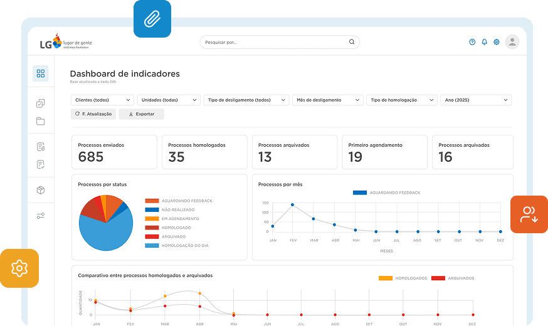
Task: Click the gear settings icon in header
Action: (497, 42)
